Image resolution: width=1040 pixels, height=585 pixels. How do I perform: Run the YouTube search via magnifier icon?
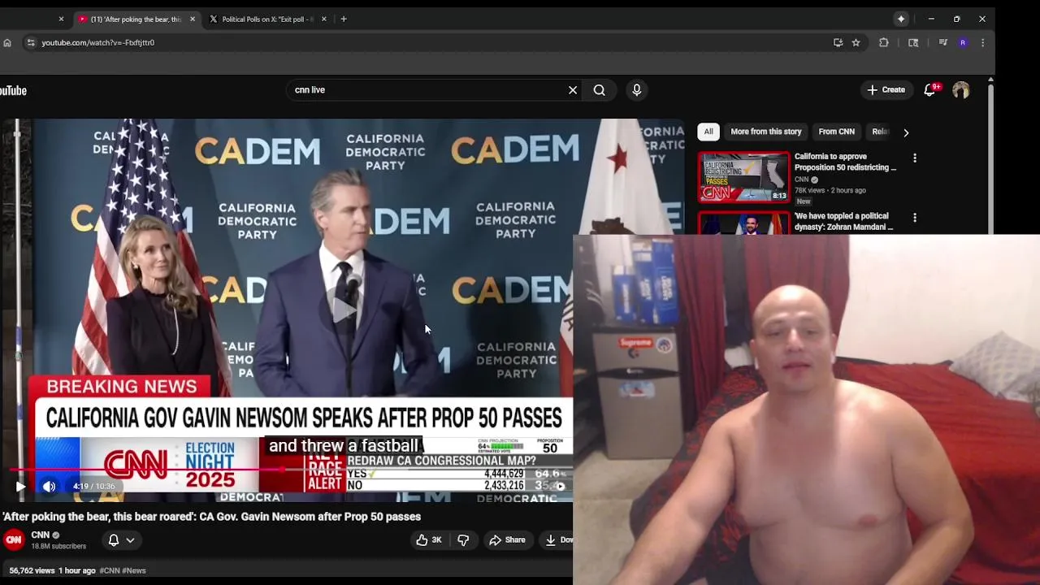click(x=600, y=90)
